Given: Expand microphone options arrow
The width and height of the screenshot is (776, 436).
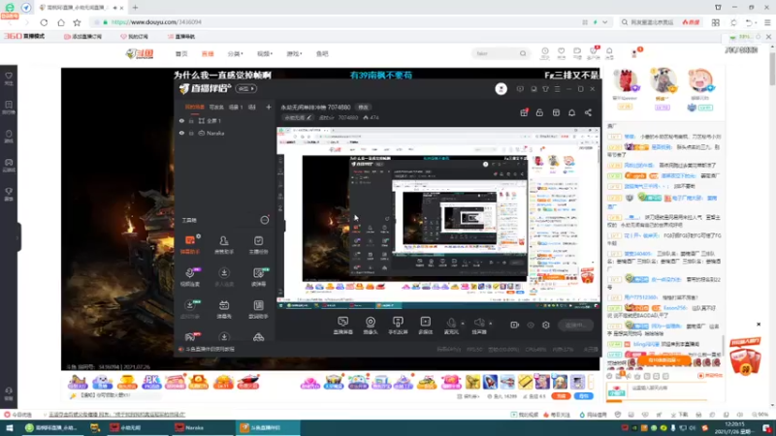Looking at the screenshot, I should click(463, 324).
